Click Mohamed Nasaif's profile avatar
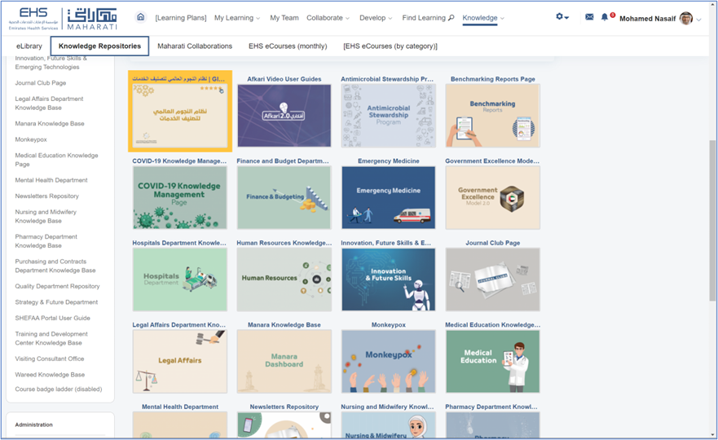Screen dimensions: 718x440 tap(686, 18)
